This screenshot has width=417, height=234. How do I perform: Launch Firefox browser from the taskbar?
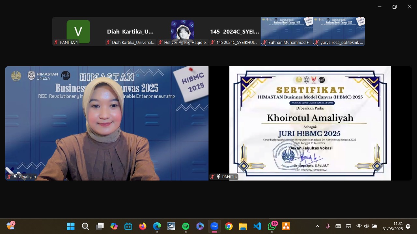[143, 226]
